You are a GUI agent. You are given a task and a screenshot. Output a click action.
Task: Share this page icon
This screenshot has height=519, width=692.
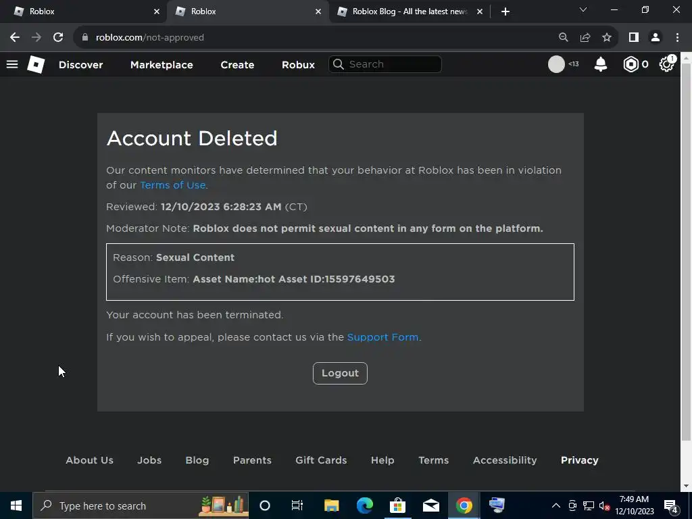(x=585, y=38)
